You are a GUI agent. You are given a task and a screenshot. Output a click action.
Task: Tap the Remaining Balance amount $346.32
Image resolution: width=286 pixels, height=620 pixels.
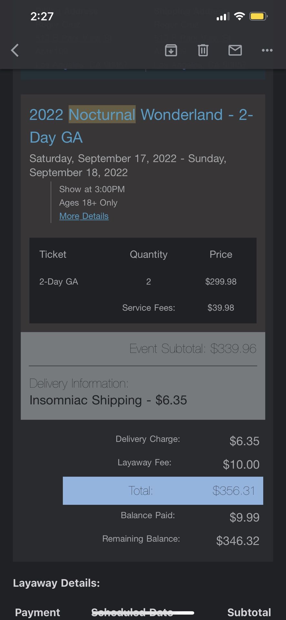[238, 541]
